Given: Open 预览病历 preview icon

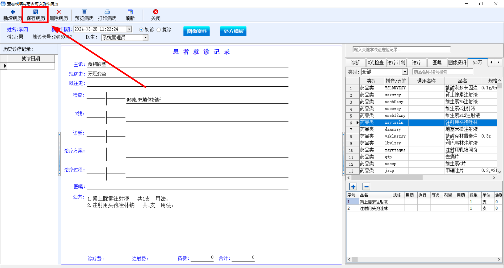Looking at the screenshot, I should 84,12.
